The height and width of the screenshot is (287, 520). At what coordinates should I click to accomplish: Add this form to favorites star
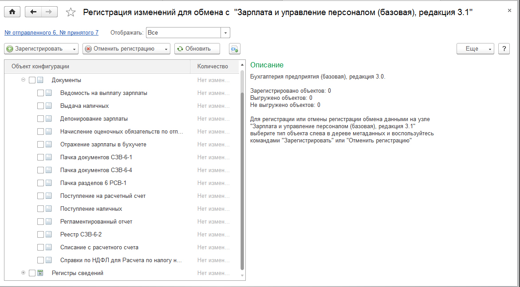pyautogui.click(x=71, y=12)
